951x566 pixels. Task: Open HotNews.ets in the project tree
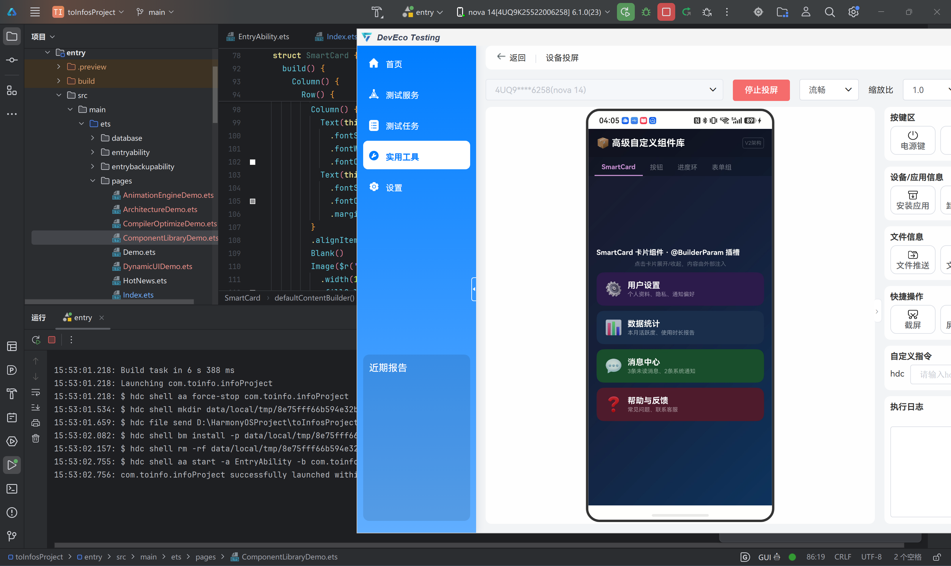[145, 281]
